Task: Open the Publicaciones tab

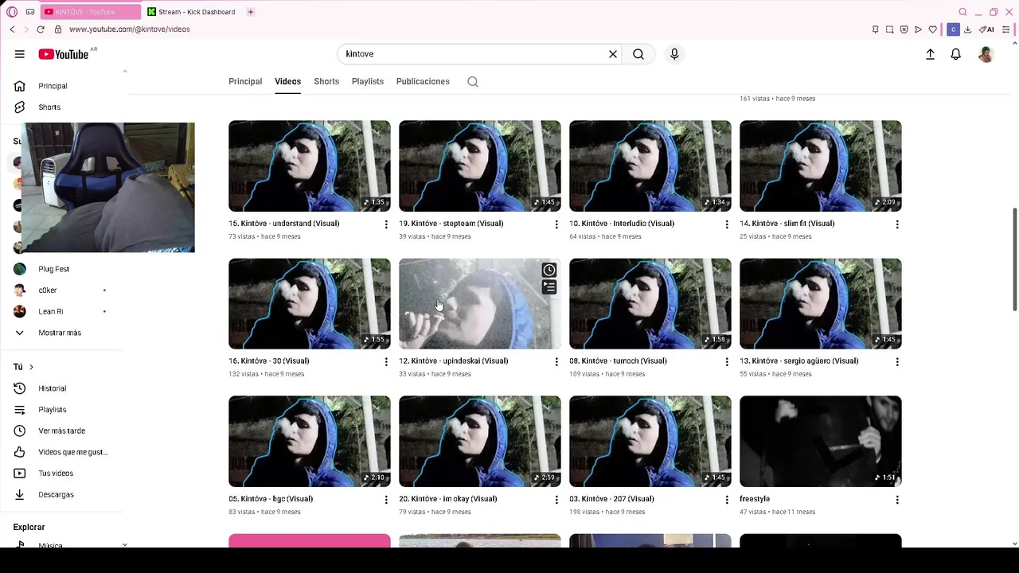Action: click(x=423, y=81)
